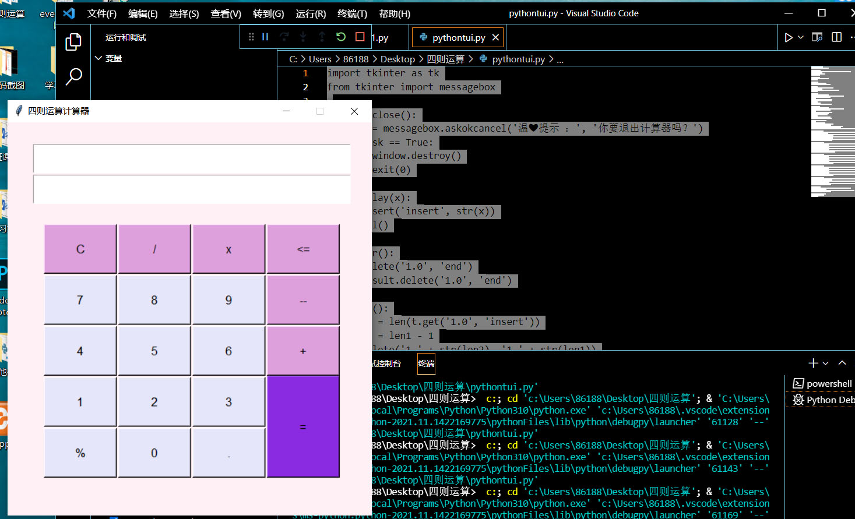Open the 查看(V) menu
855x519 pixels.
click(x=226, y=13)
